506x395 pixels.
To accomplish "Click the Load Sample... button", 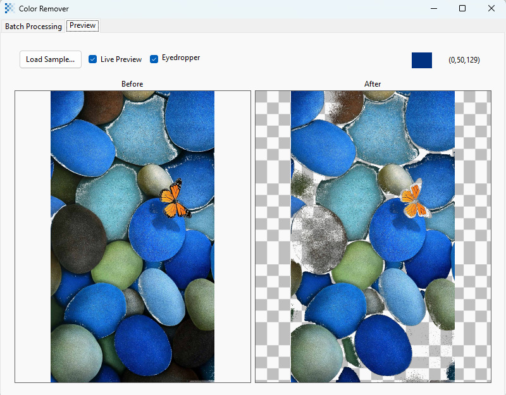I will [51, 59].
